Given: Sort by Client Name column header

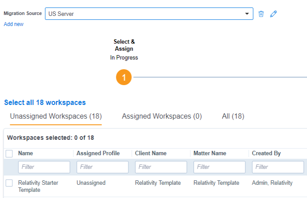Looking at the screenshot, I should click(151, 153).
